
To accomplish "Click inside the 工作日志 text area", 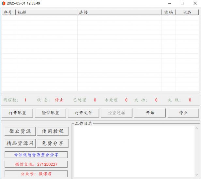I will tap(134, 152).
